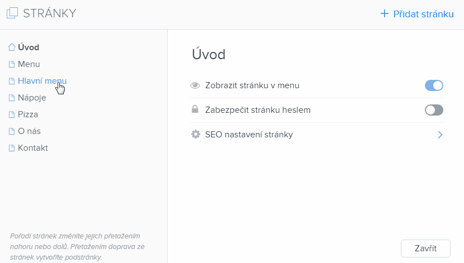464x263 pixels.
Task: Click the home icon beside Úvod
Action: coord(12,47)
